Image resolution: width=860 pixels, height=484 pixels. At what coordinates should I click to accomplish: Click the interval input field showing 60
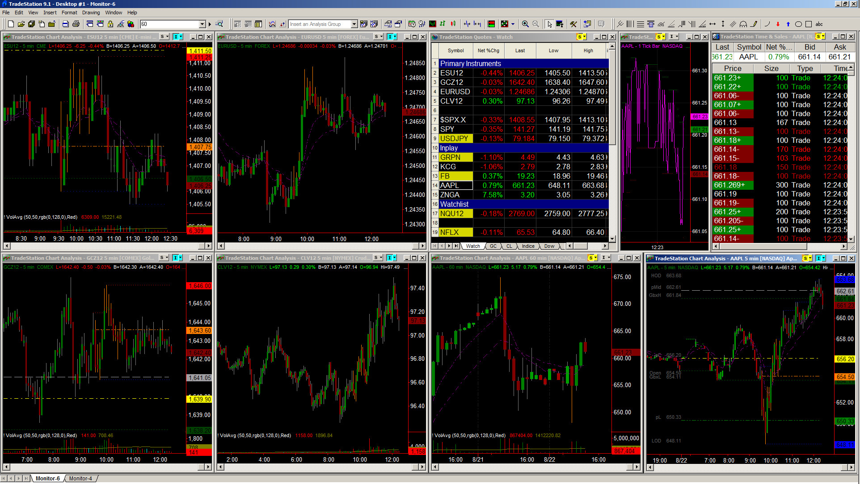tap(169, 24)
